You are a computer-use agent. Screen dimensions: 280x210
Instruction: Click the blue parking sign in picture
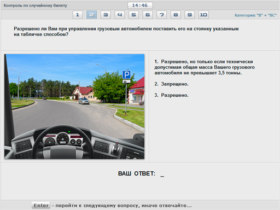tap(126, 75)
